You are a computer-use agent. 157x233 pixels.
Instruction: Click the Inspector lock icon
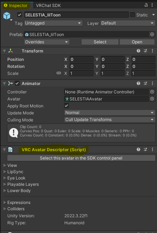coord(146,5)
